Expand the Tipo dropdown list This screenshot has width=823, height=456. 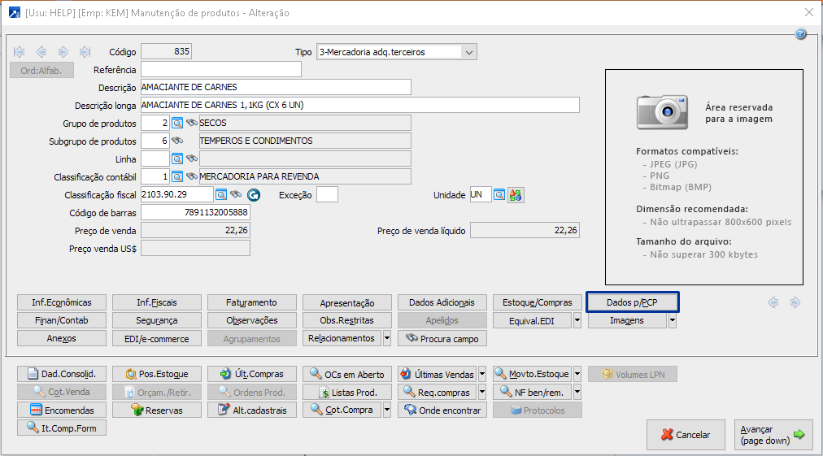(x=468, y=52)
